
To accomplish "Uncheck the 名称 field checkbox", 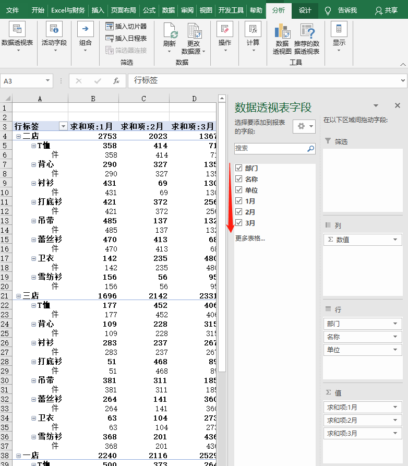I will point(238,179).
